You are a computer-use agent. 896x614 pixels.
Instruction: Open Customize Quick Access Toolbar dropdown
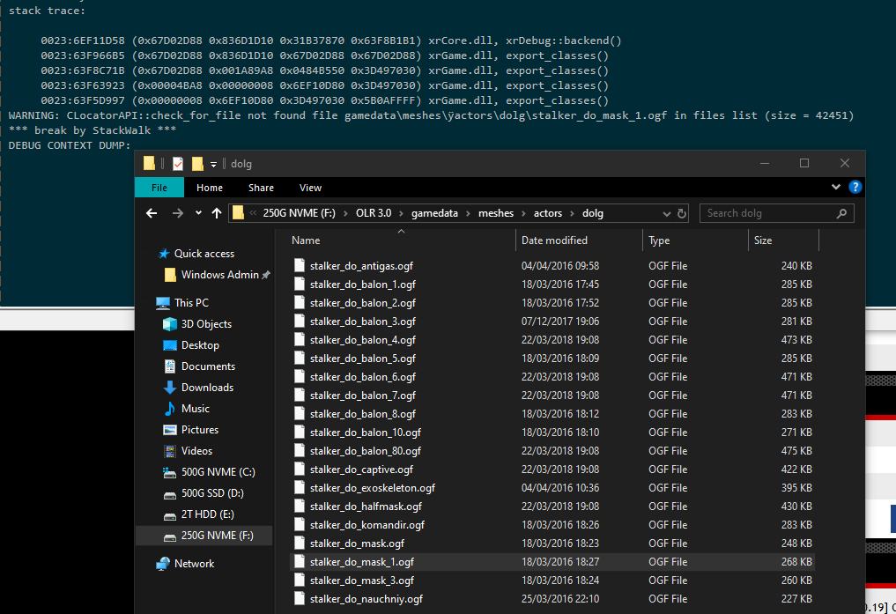(x=213, y=165)
